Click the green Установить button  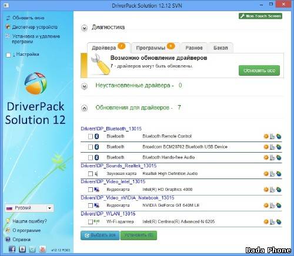[139, 235]
